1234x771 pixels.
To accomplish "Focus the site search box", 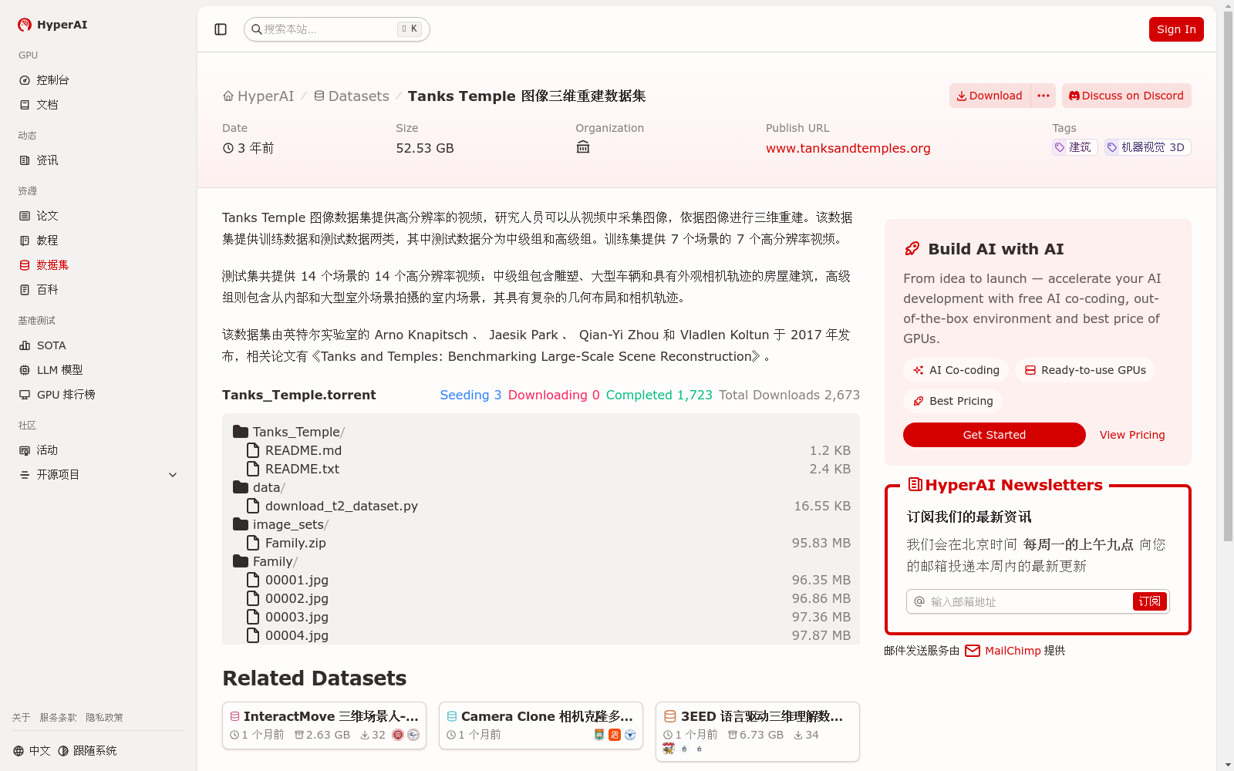I will (x=336, y=29).
